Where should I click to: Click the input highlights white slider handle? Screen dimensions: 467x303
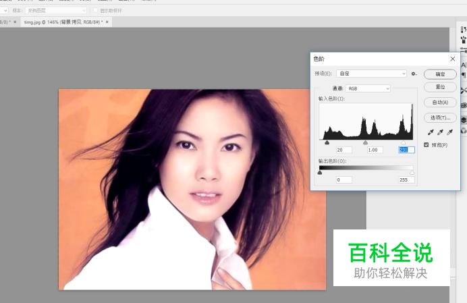(404, 142)
